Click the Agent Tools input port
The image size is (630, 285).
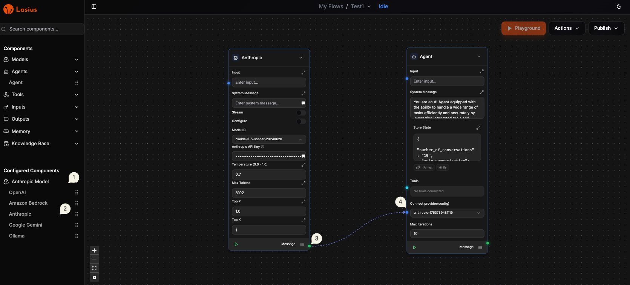click(407, 188)
